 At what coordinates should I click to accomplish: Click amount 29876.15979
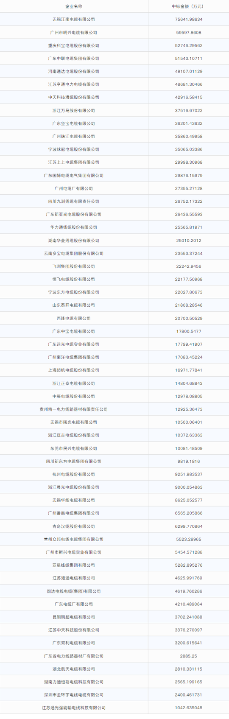tap(189, 175)
